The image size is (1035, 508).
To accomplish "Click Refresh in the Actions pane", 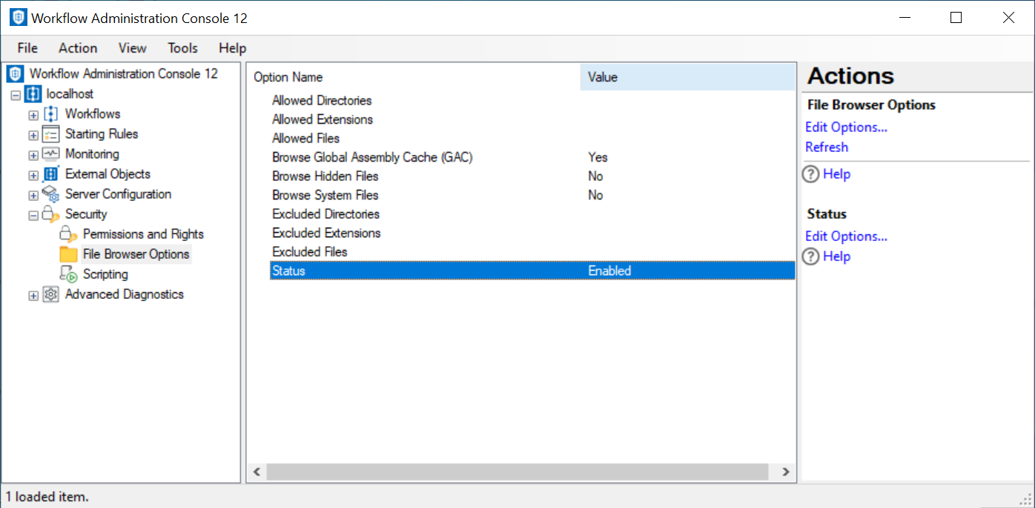I will pyautogui.click(x=827, y=148).
